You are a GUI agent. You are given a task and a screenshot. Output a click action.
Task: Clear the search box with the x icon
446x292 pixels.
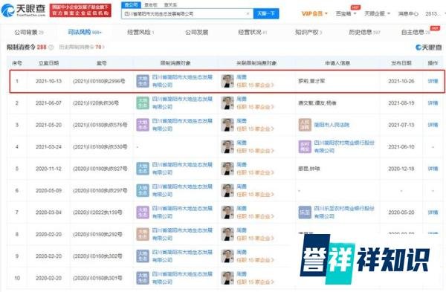[x=248, y=13]
